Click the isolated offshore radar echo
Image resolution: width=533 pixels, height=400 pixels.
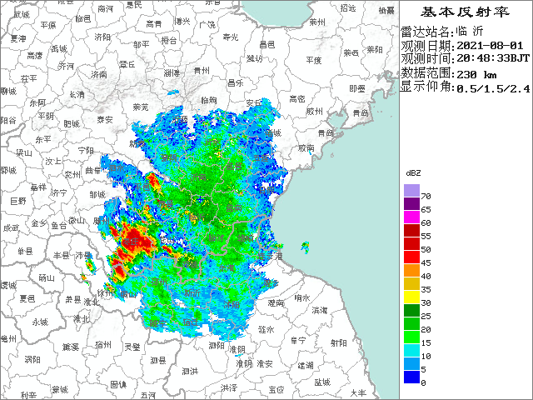click(x=306, y=246)
